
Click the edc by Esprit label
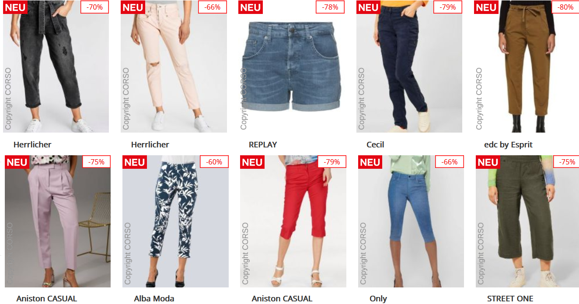(x=508, y=145)
